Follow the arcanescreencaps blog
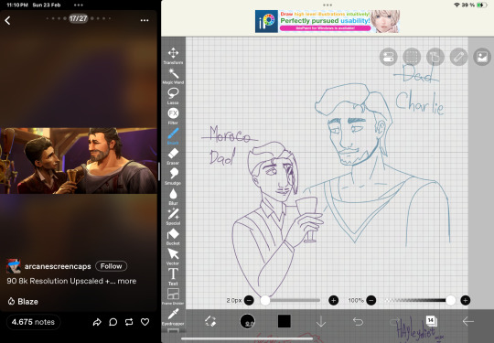 pos(111,266)
